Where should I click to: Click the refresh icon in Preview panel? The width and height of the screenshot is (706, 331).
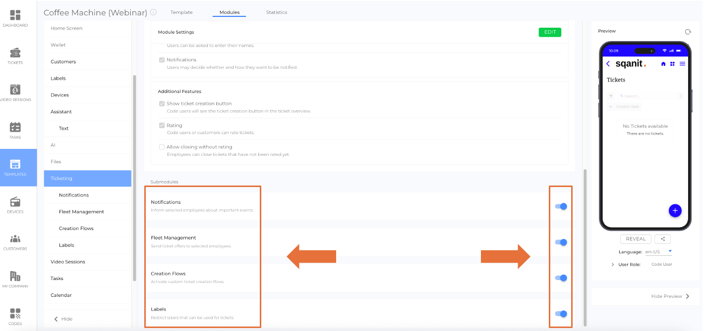(x=688, y=32)
